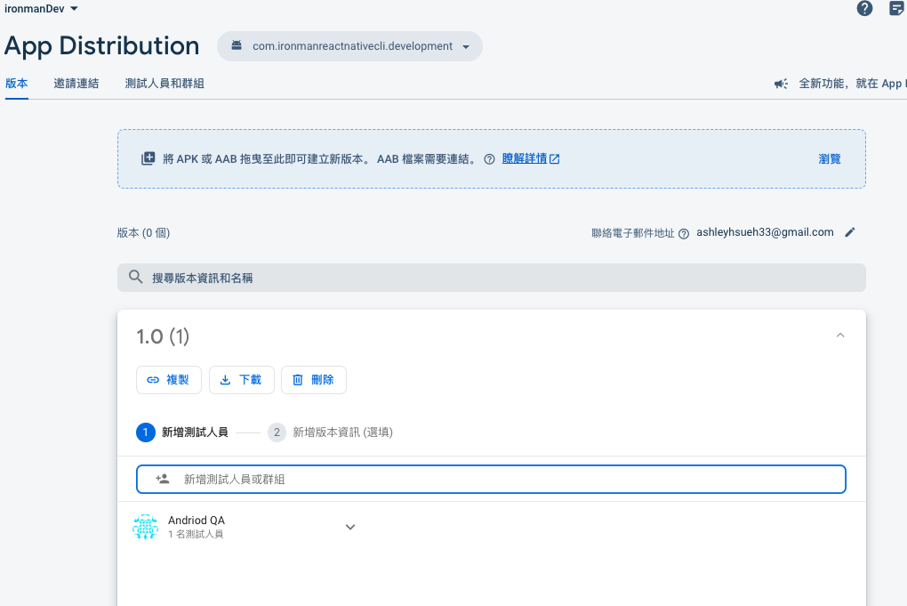Viewport: 907px width, 606px height.
Task: Focus the 新增測試人員或群組 input field
Action: pos(491,480)
